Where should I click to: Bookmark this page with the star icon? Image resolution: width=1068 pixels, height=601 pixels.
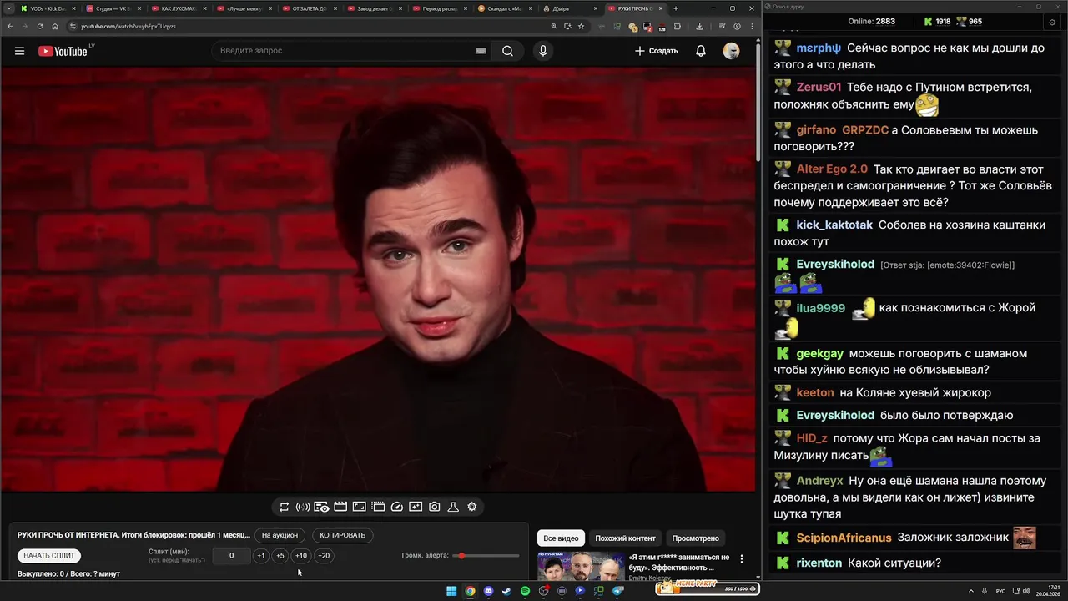click(582, 26)
